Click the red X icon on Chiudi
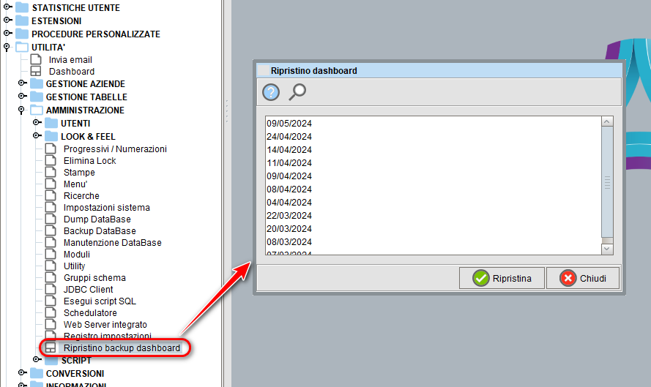The width and height of the screenshot is (651, 387). coord(568,278)
